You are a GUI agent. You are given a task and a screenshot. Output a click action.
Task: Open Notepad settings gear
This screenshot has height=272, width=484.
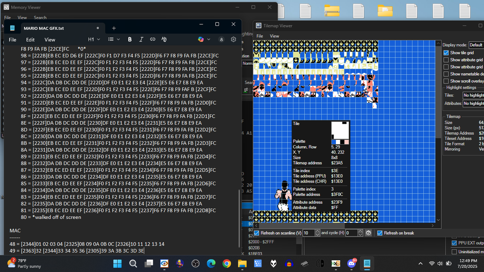click(x=233, y=39)
